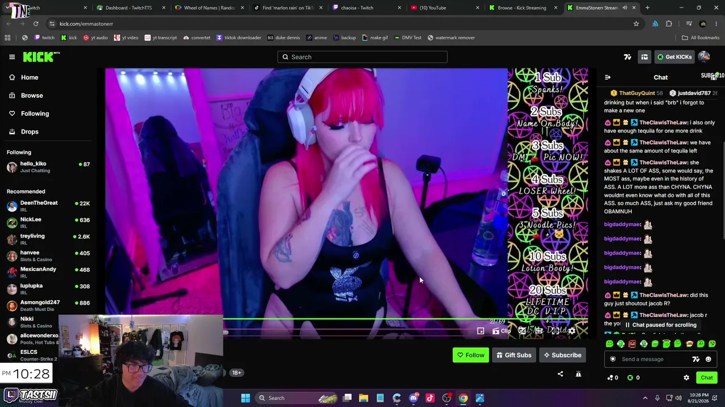Image resolution: width=725 pixels, height=407 pixels.
Task: Open the KICKs balance counter in chat
Action: pos(633,378)
